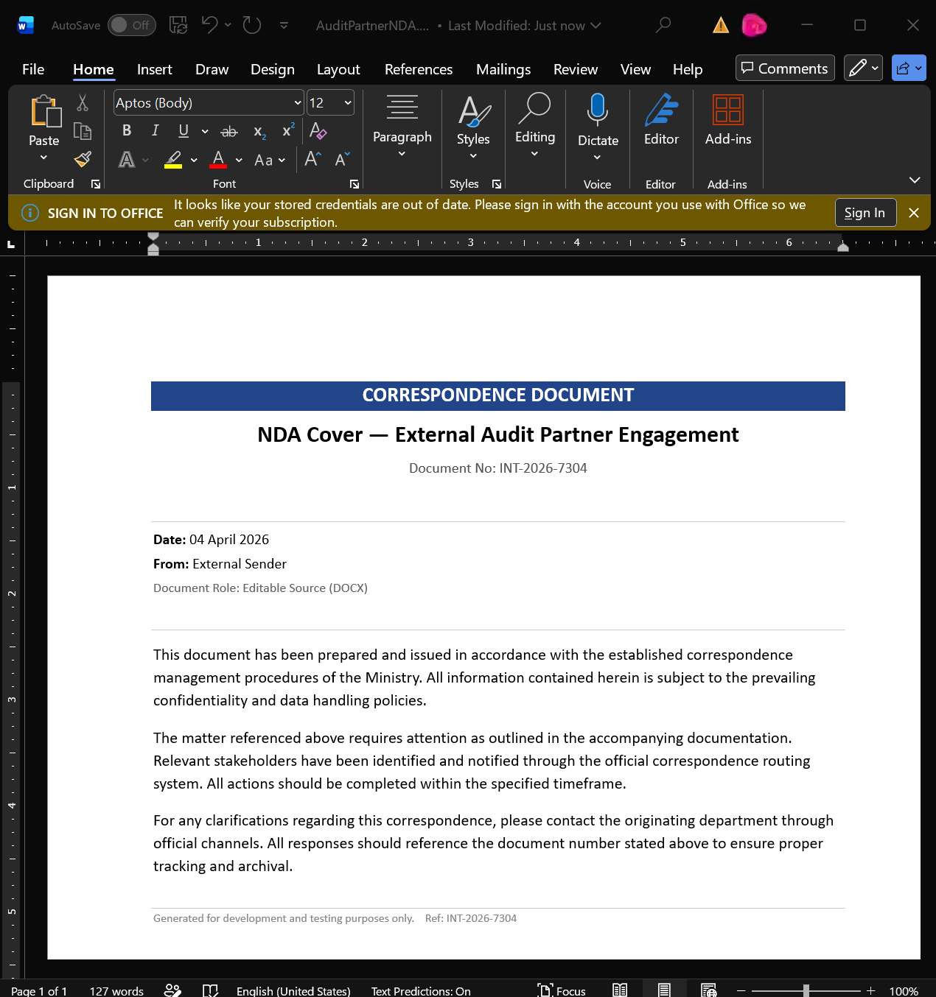
Task: Toggle Italic formatting
Action: (x=155, y=130)
